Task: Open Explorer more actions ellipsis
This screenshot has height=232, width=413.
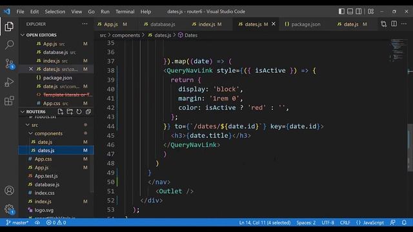Action: (85, 24)
